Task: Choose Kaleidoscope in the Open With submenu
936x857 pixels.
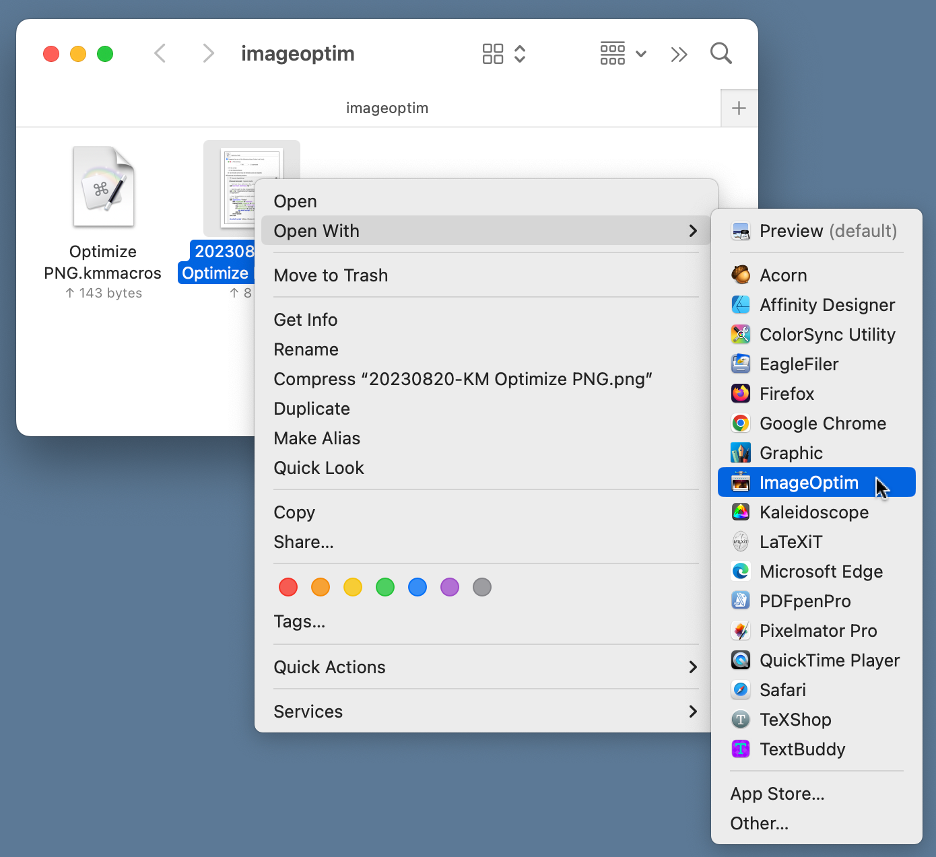Action: point(814,512)
